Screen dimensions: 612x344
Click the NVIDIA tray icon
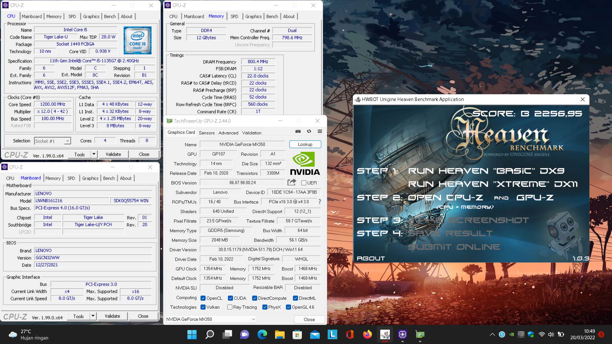click(512, 334)
